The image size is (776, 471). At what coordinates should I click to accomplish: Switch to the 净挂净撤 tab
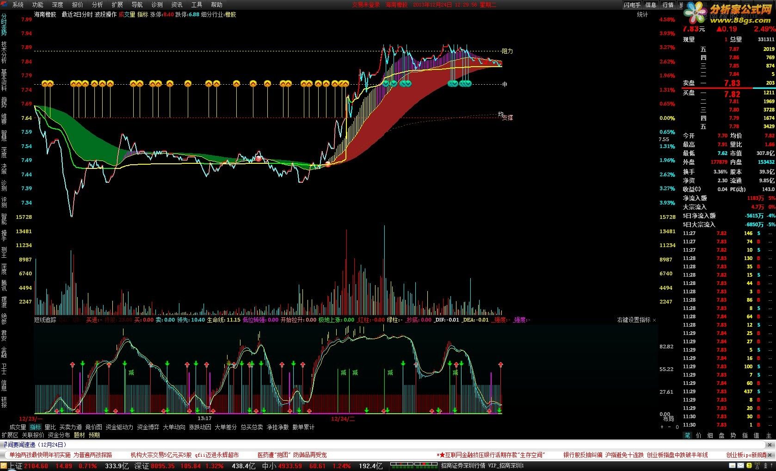(x=277, y=427)
